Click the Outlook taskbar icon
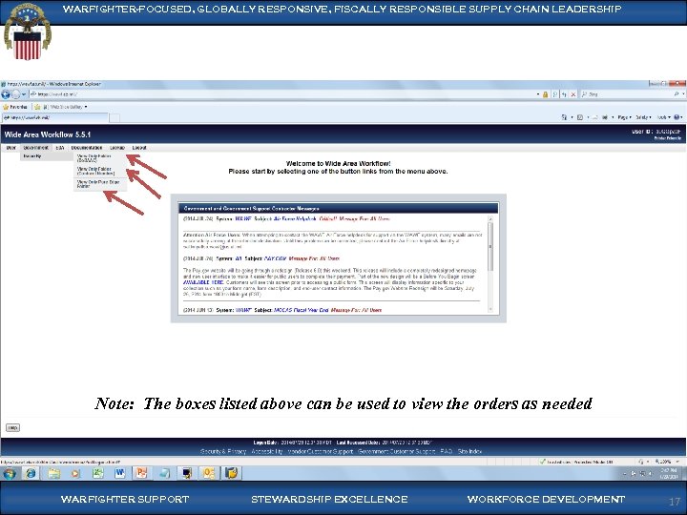Screen dimensions: 687x515 tap(209, 473)
